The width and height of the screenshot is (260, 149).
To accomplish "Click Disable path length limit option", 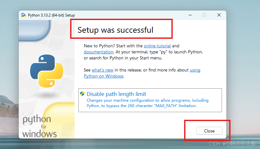I will click(150, 100).
